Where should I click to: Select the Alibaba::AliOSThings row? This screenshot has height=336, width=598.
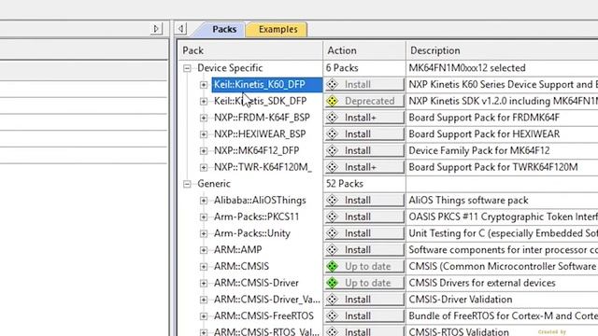tap(260, 201)
